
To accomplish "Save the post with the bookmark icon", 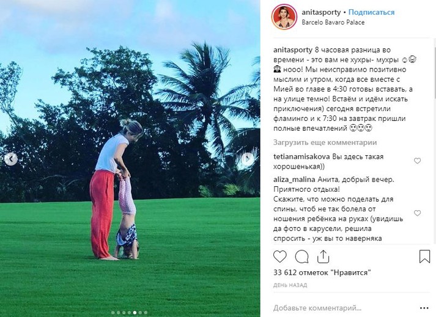I will coord(424,257).
